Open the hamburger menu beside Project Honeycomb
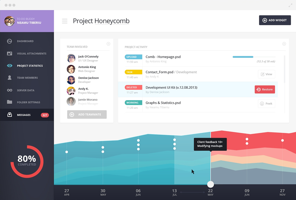 [x=65, y=21]
